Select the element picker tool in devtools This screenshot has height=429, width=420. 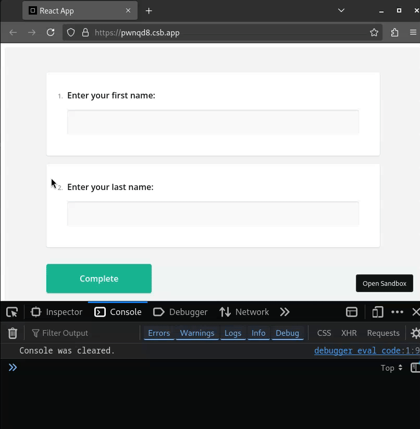coord(11,311)
